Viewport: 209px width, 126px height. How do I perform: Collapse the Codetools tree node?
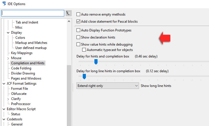click(4, 119)
